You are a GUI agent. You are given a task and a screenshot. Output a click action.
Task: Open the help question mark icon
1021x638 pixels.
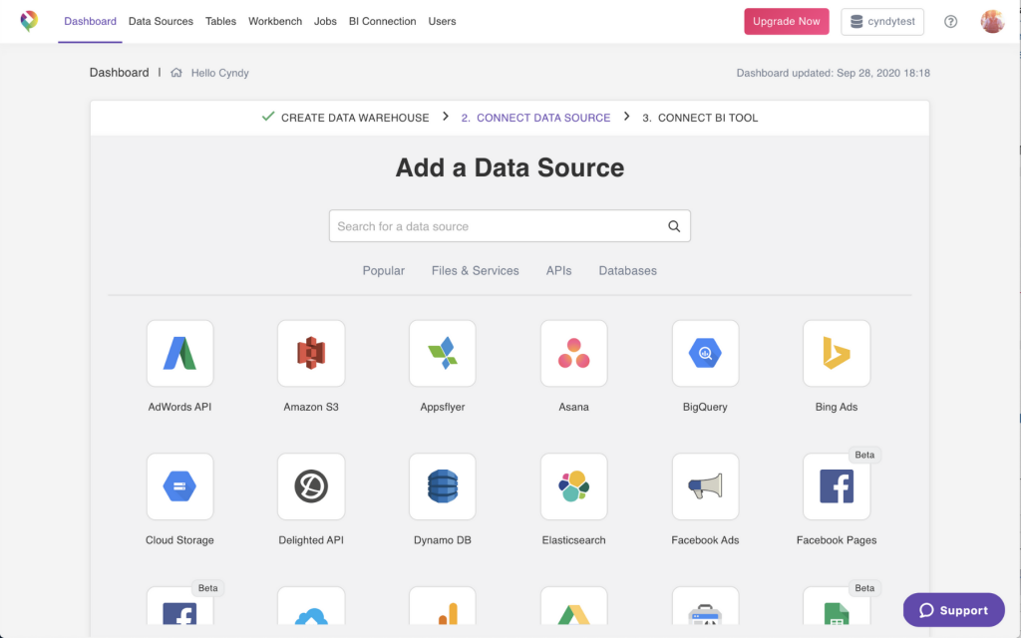950,22
